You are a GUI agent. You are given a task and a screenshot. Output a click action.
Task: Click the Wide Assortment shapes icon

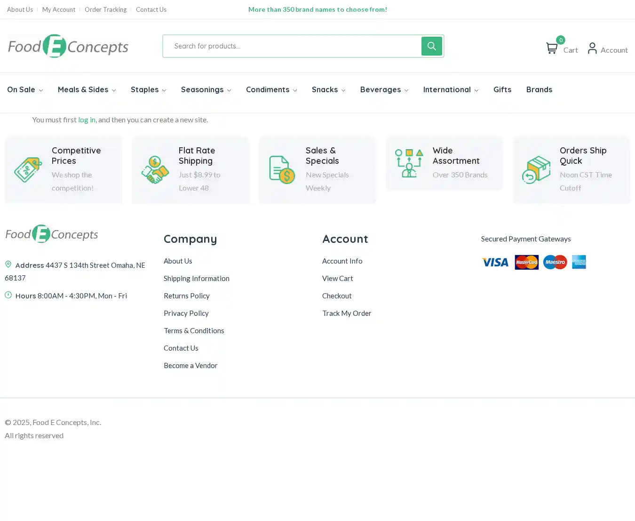409,163
